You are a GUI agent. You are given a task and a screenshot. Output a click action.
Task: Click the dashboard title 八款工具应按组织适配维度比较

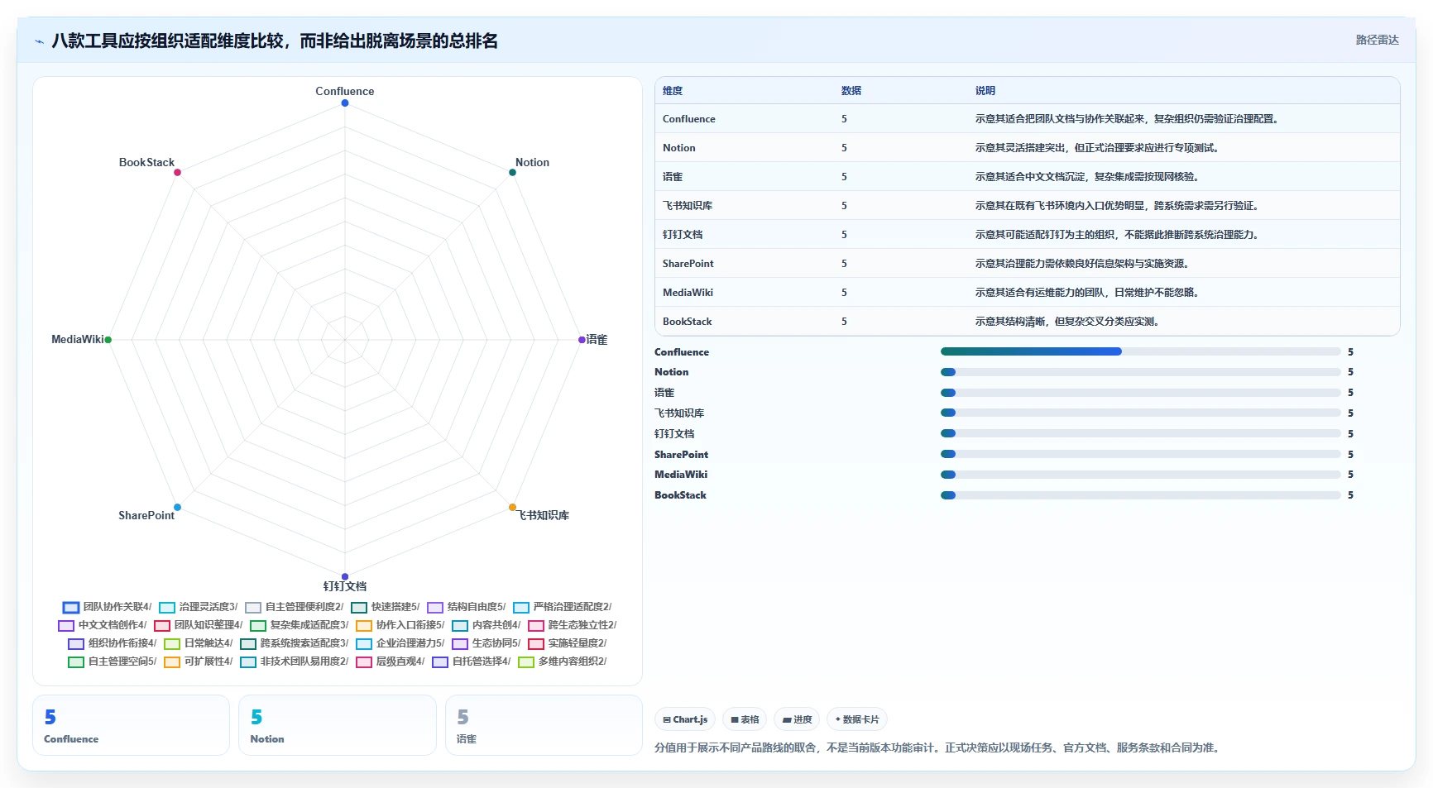click(x=275, y=41)
